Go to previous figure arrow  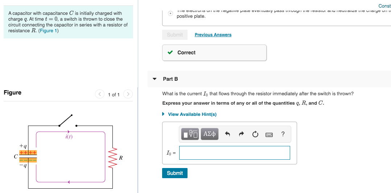100,94
